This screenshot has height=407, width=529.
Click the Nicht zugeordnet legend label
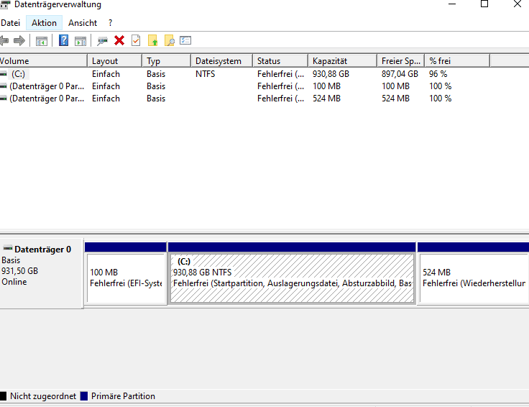[x=43, y=396]
